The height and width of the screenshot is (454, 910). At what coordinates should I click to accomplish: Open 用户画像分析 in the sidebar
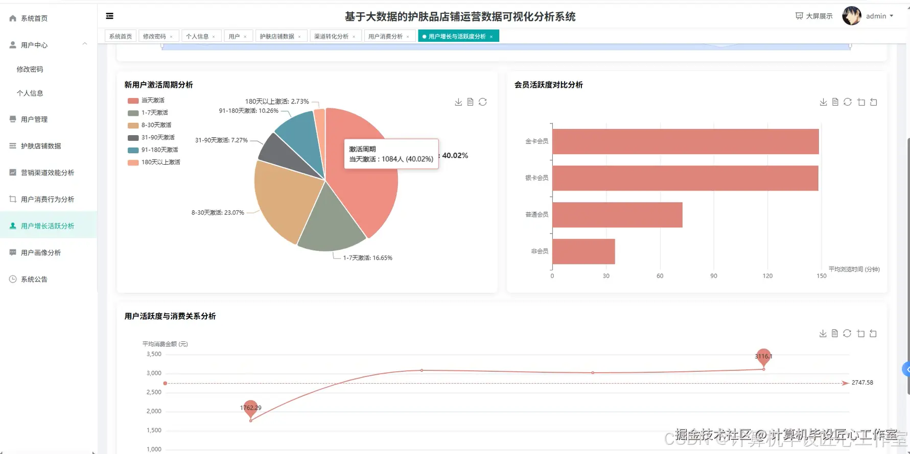pos(49,253)
